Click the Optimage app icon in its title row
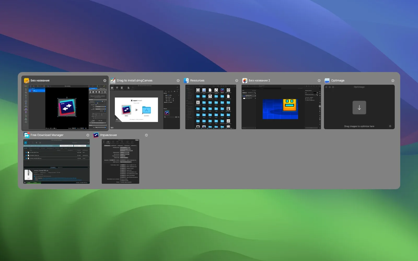The image size is (418, 261). click(326, 80)
